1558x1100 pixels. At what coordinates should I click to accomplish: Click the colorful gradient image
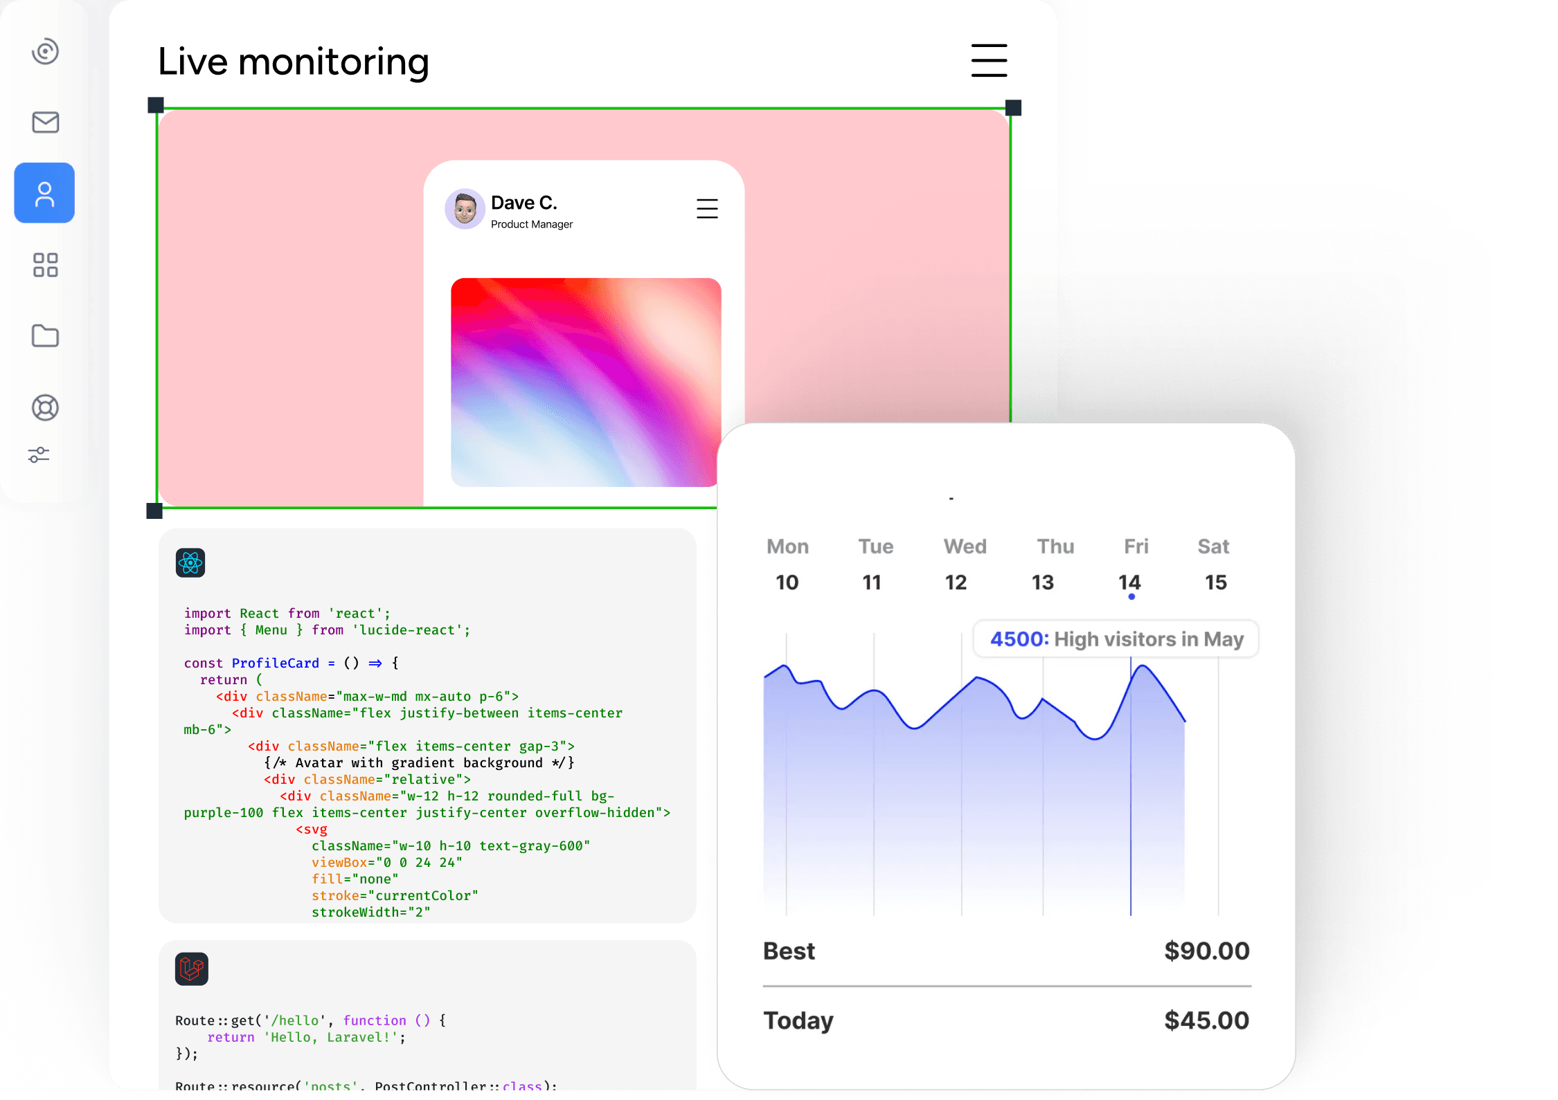(x=585, y=382)
